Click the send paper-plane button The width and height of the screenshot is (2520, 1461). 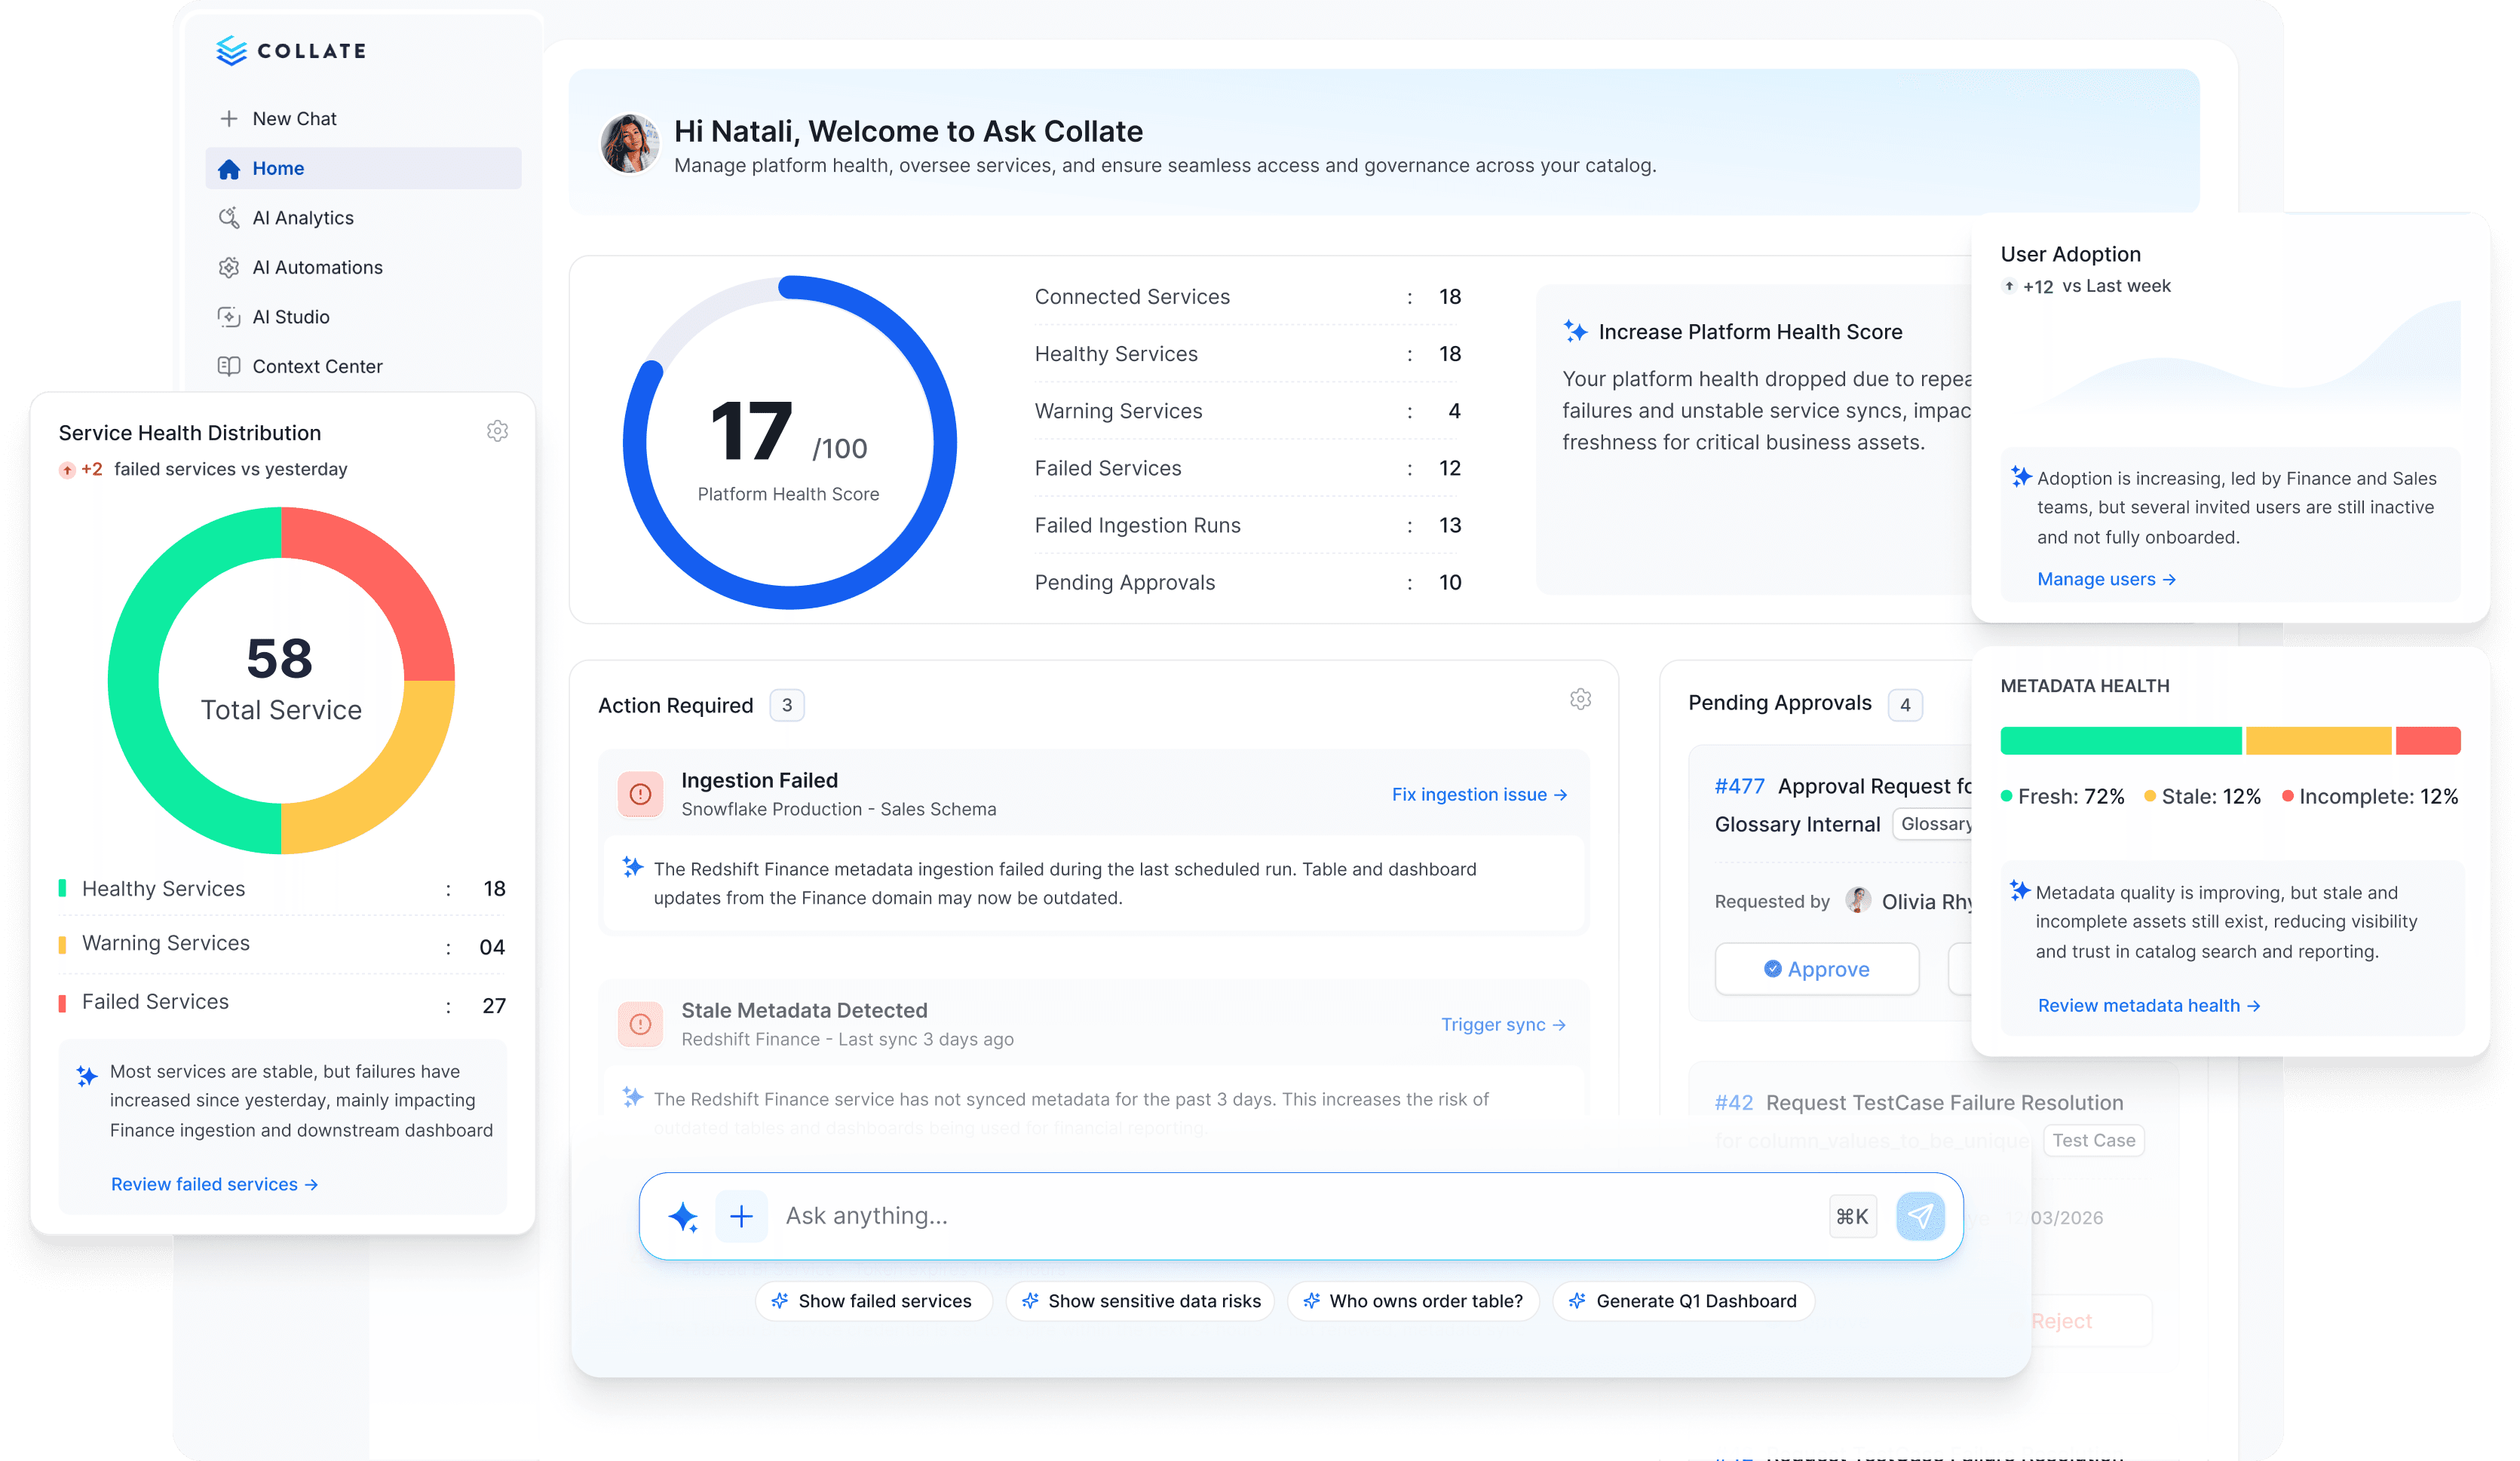[x=1920, y=1216]
